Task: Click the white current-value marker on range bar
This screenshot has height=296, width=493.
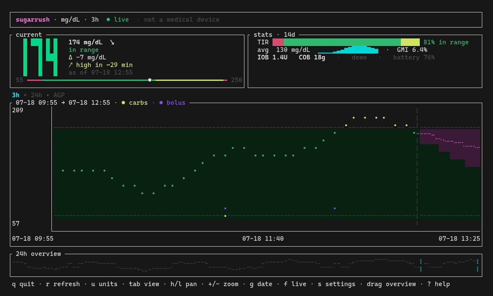Action: 150,80
